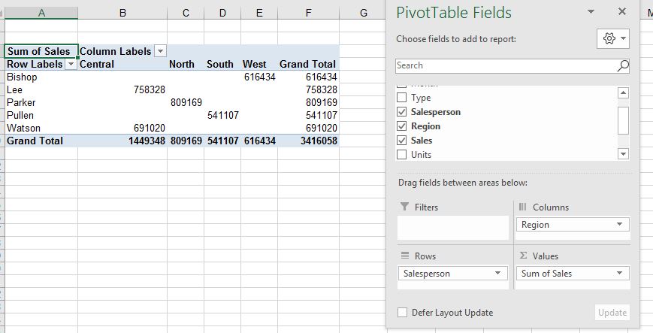The height and width of the screenshot is (333, 653).
Task: Open the PivotTable Fields gear Tools menu
Action: tap(613, 39)
